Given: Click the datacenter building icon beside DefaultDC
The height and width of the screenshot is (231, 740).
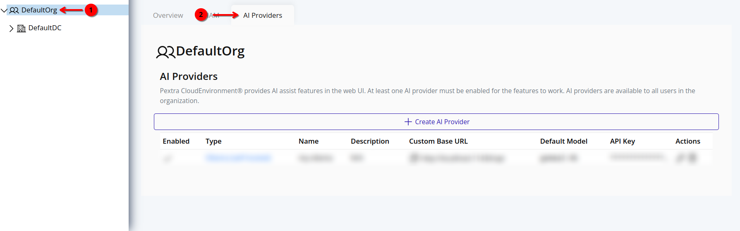Looking at the screenshot, I should pos(21,28).
